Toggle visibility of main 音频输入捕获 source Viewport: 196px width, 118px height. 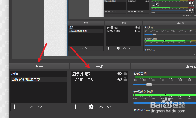click(120, 79)
